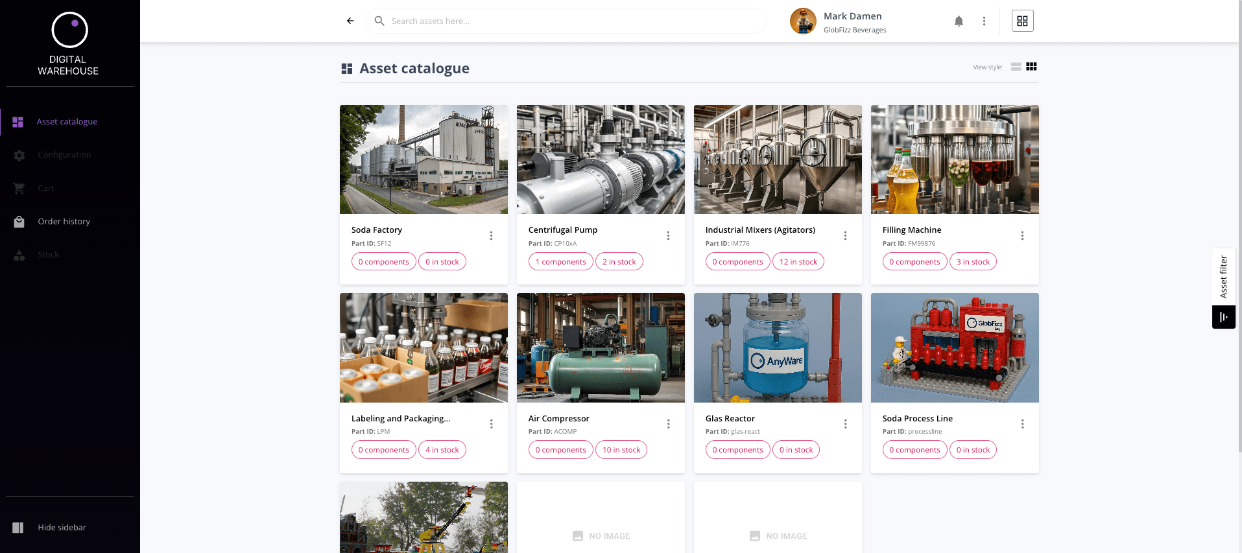Click Soda Process Line's 0 in stock badge
This screenshot has width=1242, height=553.
tap(973, 449)
